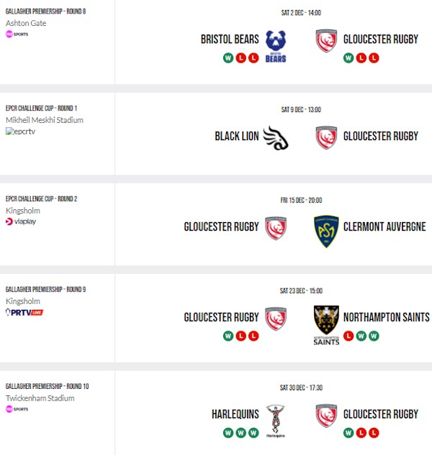Click the Bristol Bears club crest
432x455 pixels.
tap(275, 45)
